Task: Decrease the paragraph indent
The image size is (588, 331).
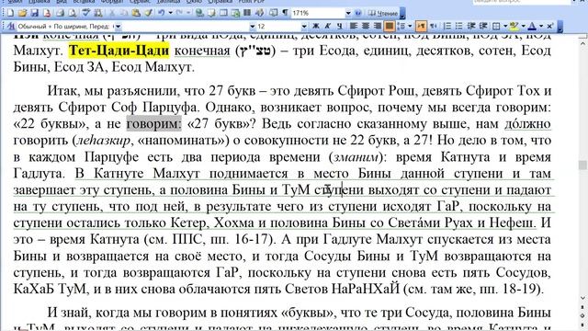Action: coord(471,26)
